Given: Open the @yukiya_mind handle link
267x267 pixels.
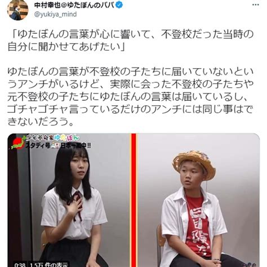Looking at the screenshot, I should (x=55, y=14).
